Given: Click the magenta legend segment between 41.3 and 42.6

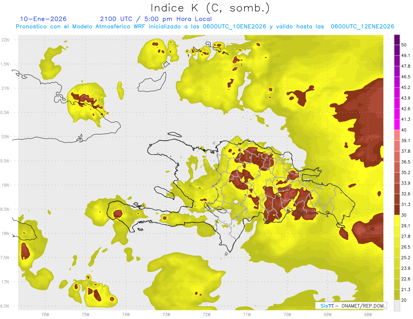Looking at the screenshot, I should pyautogui.click(x=397, y=114).
